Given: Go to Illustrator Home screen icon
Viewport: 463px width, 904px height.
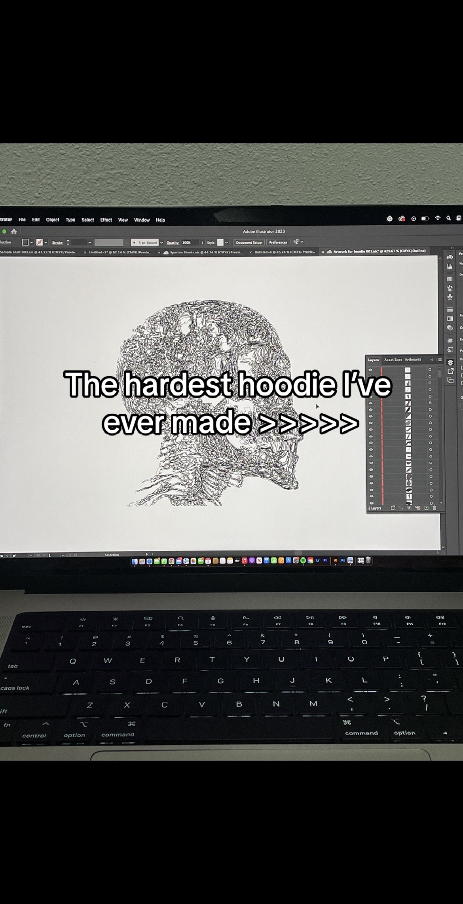Looking at the screenshot, I should pyautogui.click(x=14, y=231).
